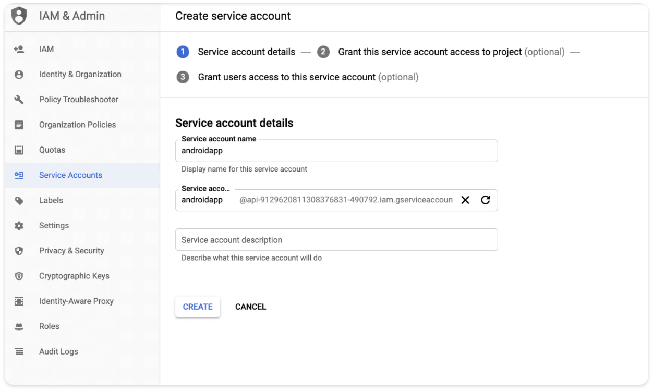Viewport: 653px width, 391px height.
Task: Go to Settings in sidebar
Action: (x=82, y=226)
